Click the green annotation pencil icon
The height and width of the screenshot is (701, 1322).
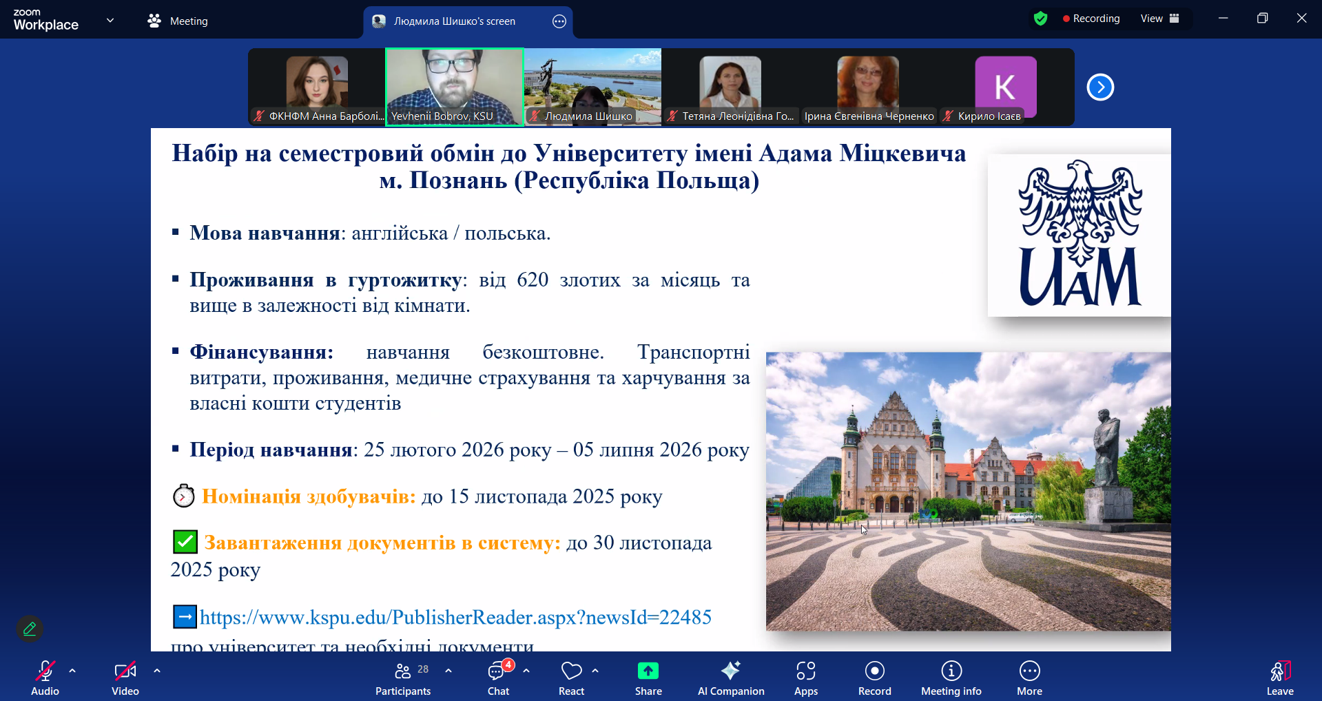pyautogui.click(x=29, y=628)
